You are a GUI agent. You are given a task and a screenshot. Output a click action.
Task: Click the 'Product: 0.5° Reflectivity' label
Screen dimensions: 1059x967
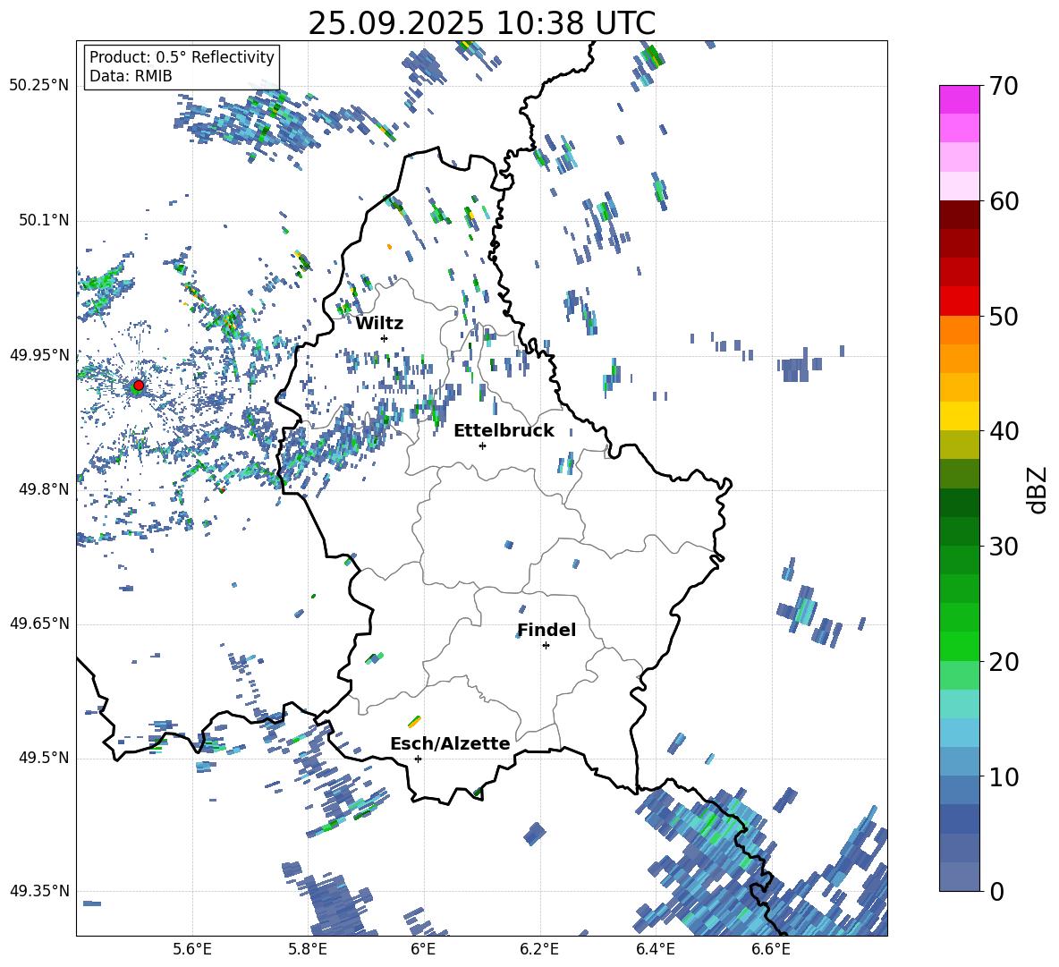[182, 56]
